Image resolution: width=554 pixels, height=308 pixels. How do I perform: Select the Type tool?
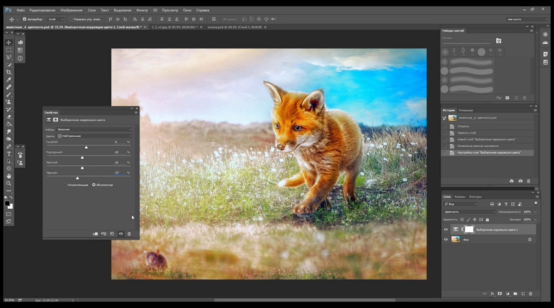[x=9, y=154]
